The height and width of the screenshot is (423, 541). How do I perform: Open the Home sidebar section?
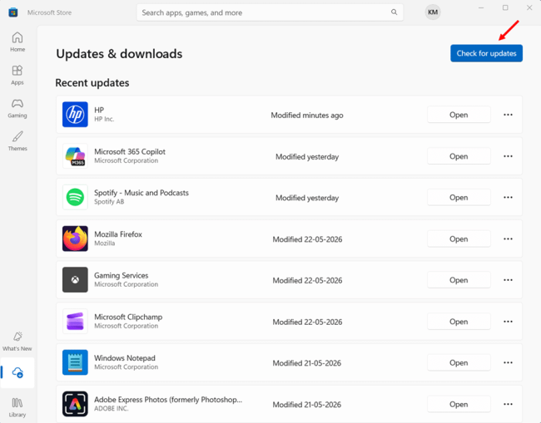coord(17,42)
